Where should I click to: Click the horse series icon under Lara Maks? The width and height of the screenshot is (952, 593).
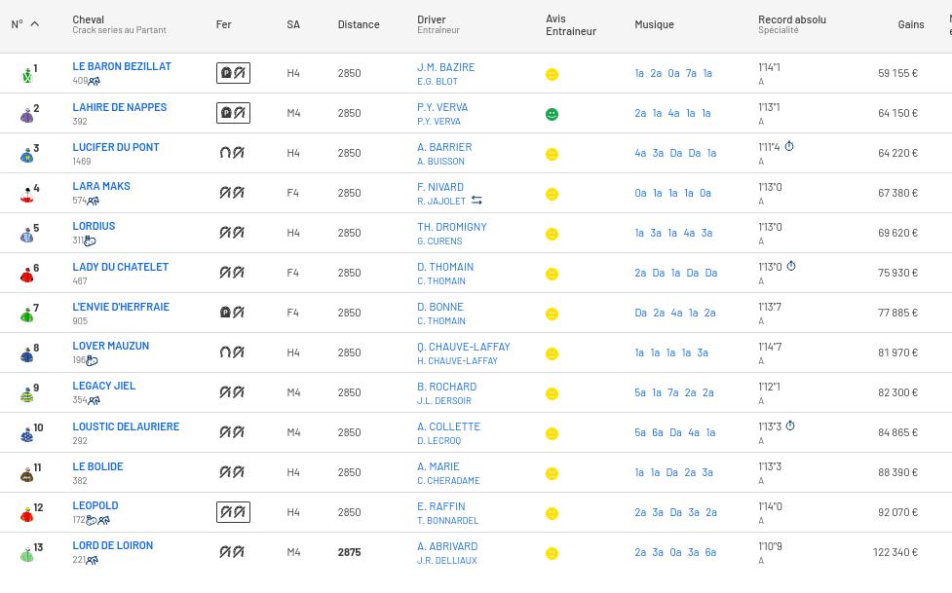[94, 201]
